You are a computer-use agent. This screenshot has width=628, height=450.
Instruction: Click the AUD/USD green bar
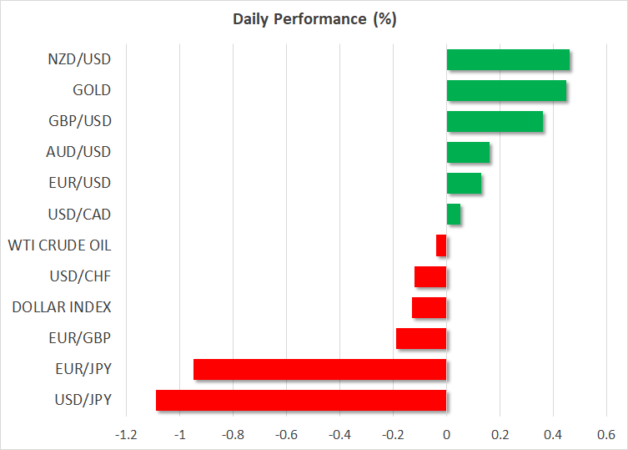[468, 152]
